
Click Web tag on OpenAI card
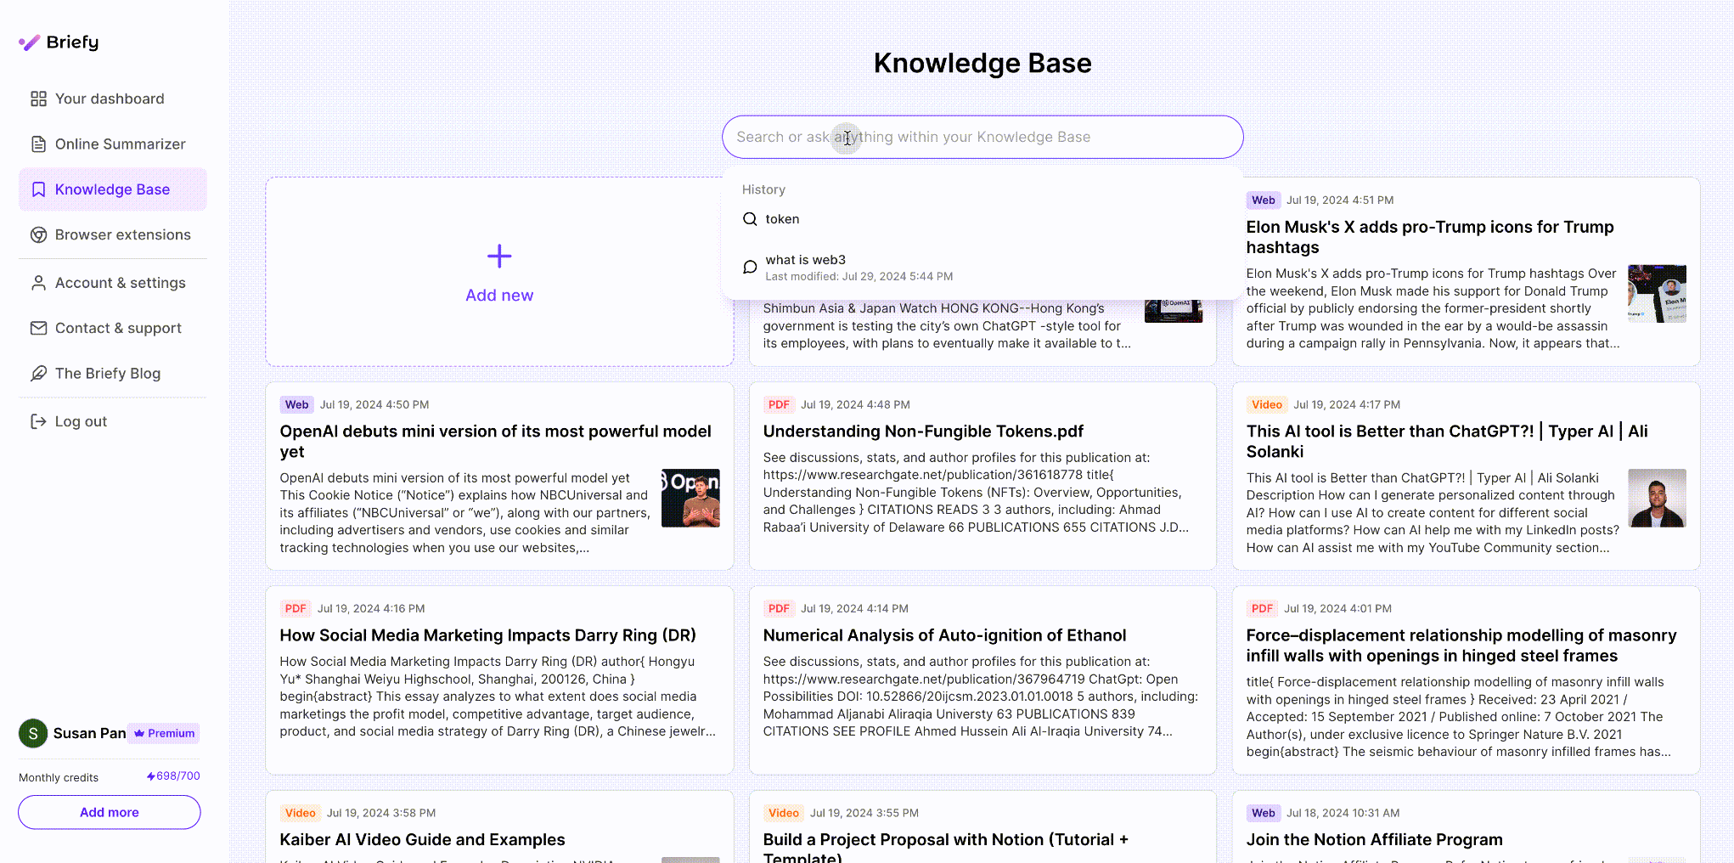(x=296, y=405)
